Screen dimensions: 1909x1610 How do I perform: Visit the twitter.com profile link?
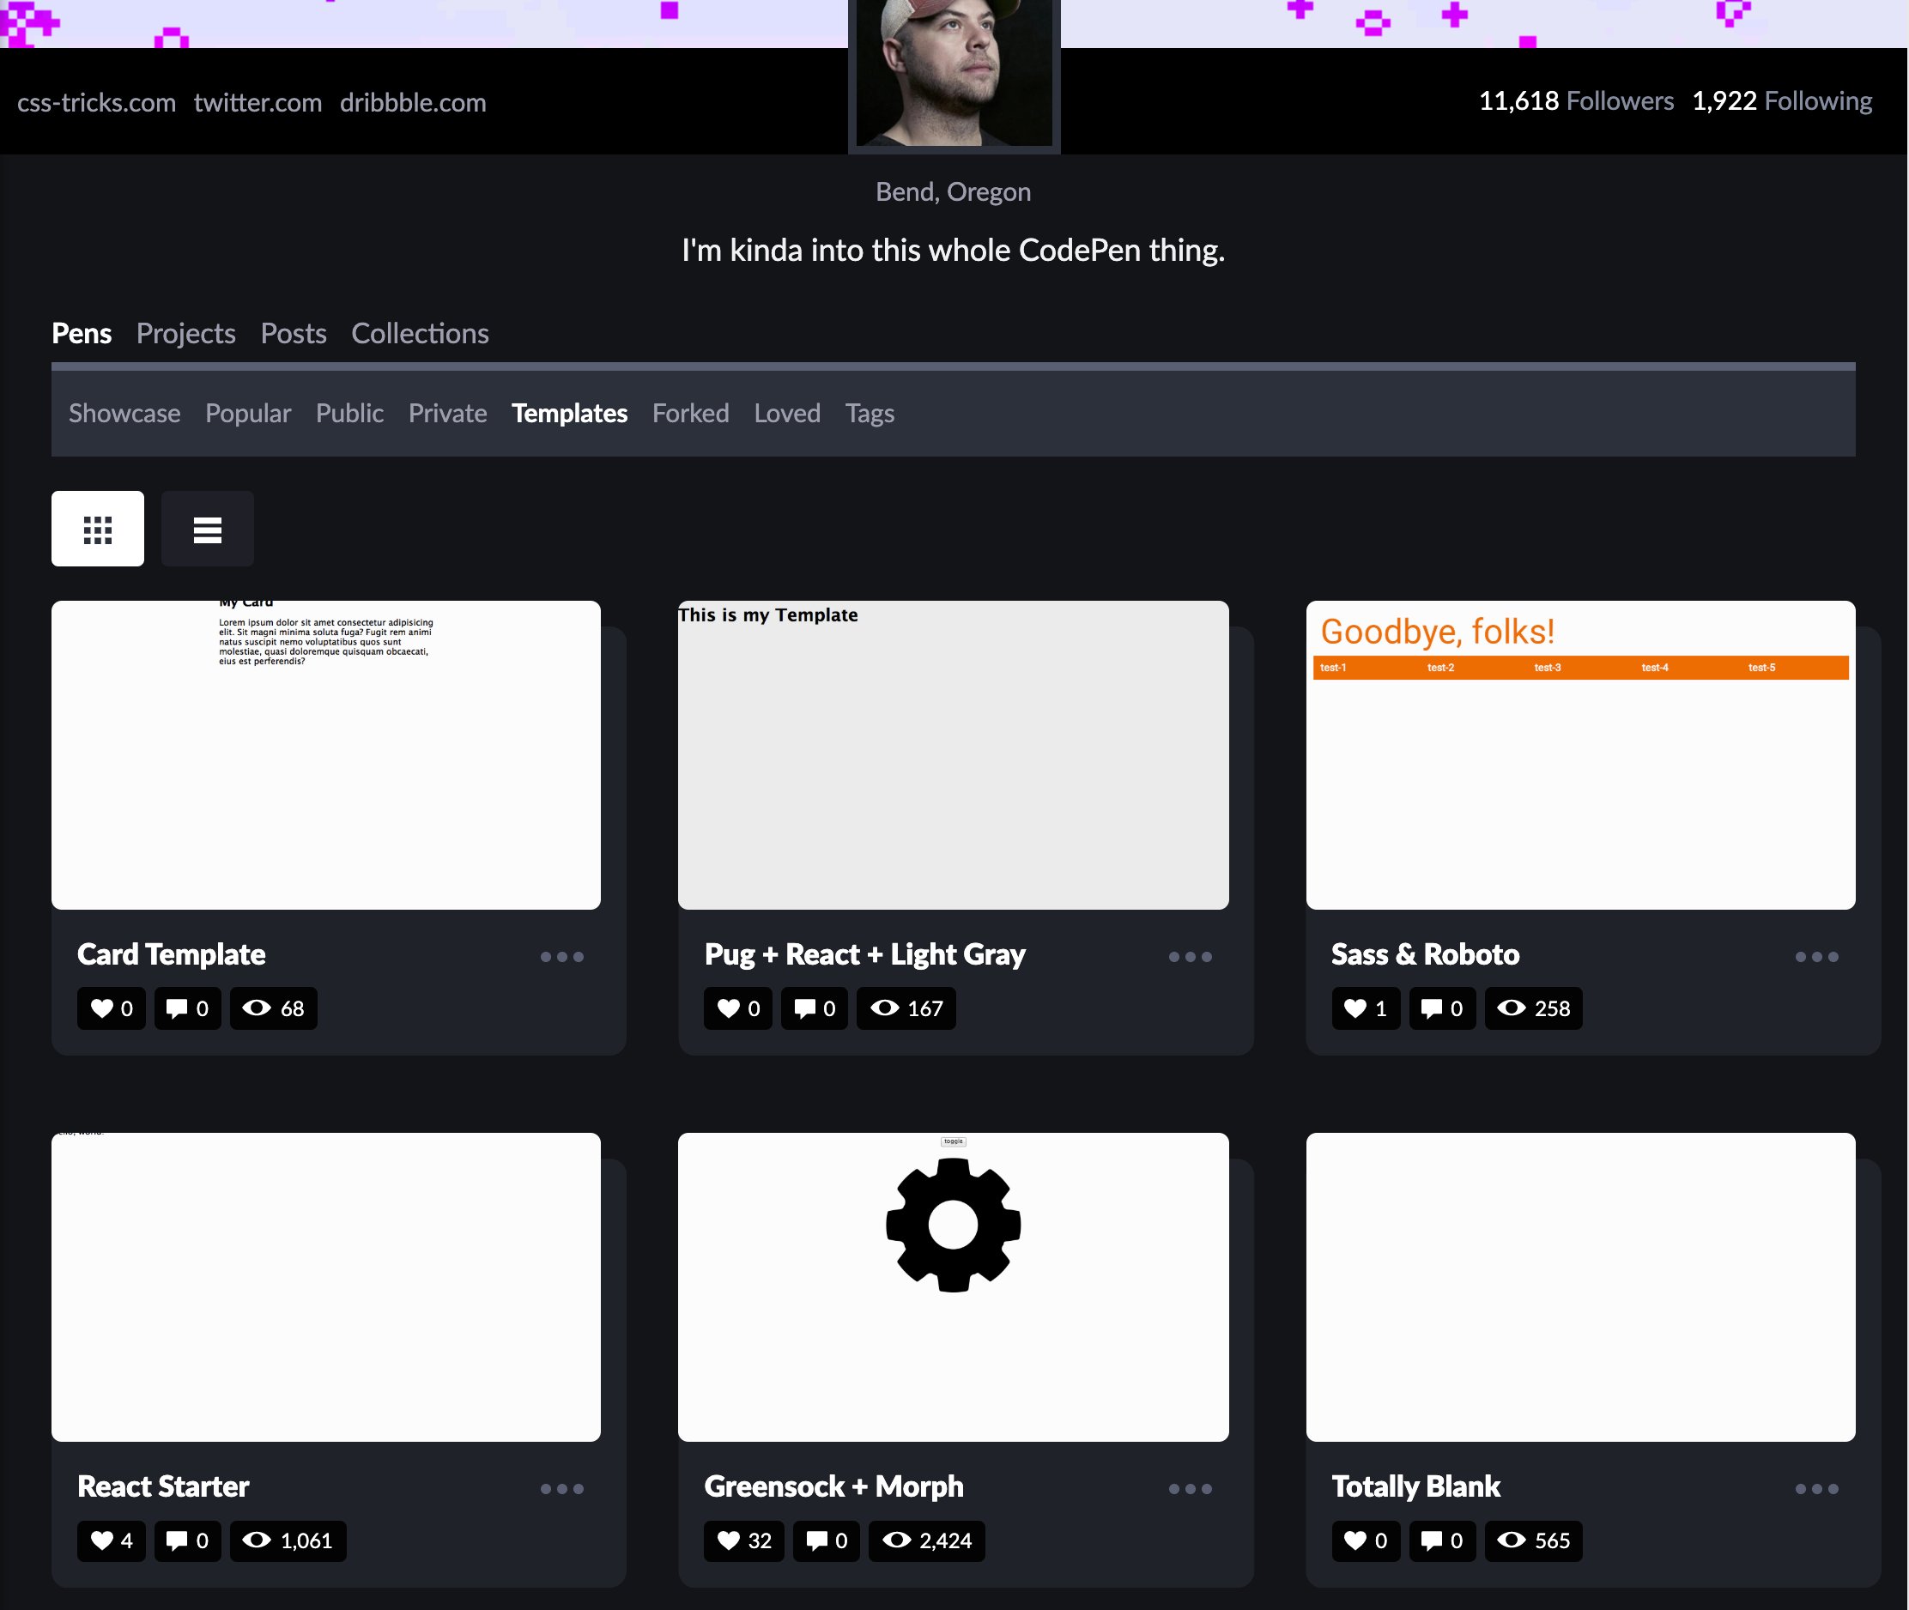(x=258, y=102)
